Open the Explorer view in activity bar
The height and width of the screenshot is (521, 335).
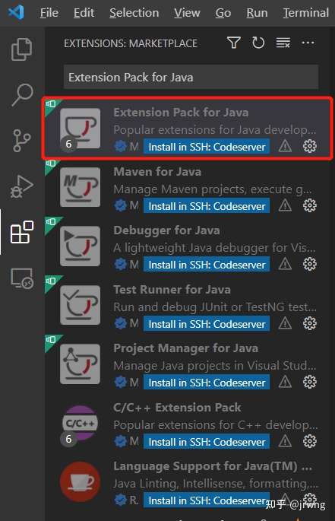(x=21, y=49)
